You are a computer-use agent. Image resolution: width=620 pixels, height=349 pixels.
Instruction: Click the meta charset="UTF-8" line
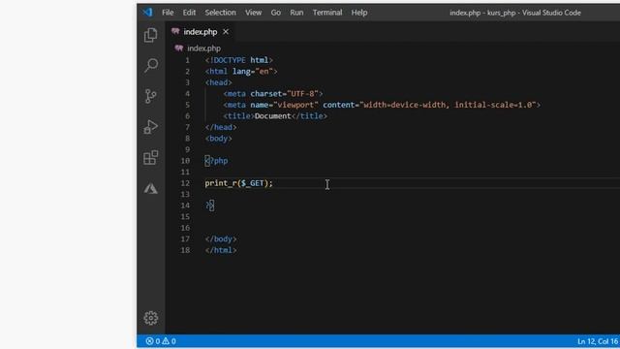click(273, 93)
